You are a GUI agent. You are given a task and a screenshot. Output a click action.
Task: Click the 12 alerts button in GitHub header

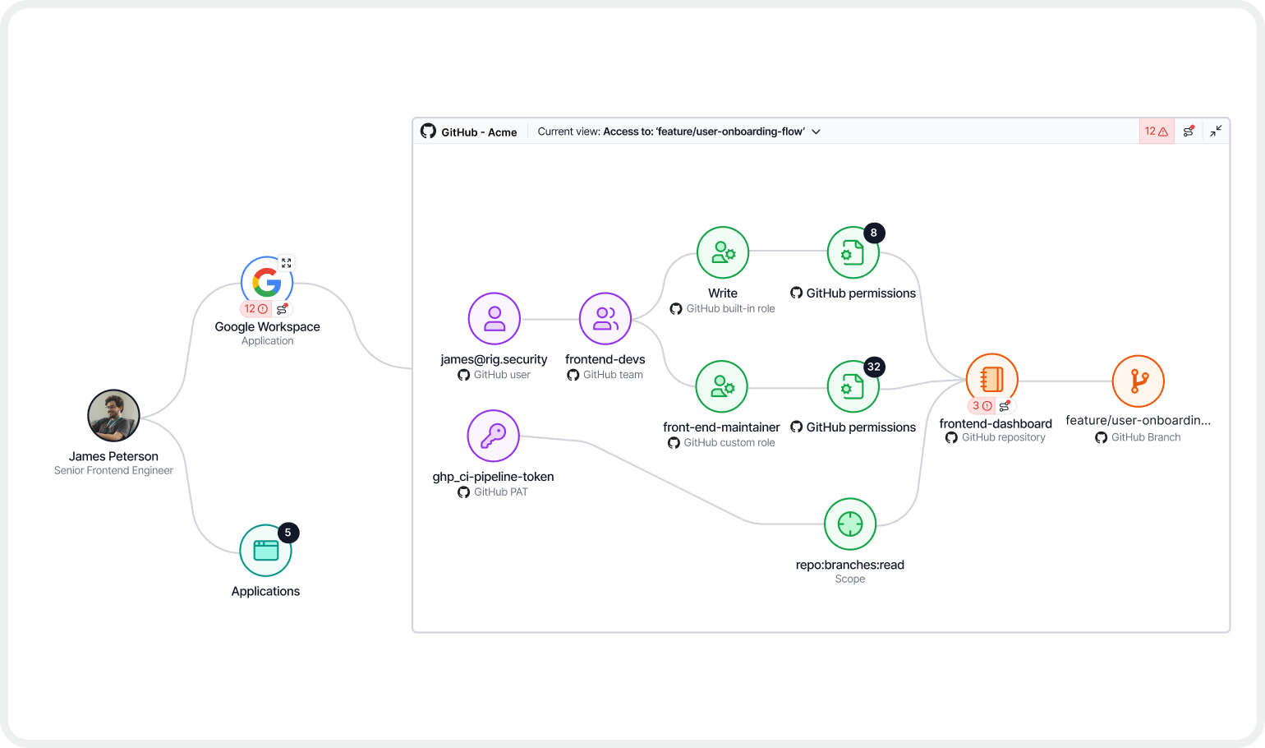coord(1157,132)
